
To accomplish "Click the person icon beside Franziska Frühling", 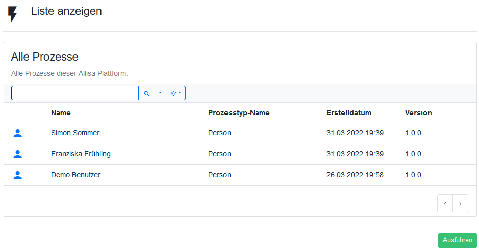I will pos(18,154).
